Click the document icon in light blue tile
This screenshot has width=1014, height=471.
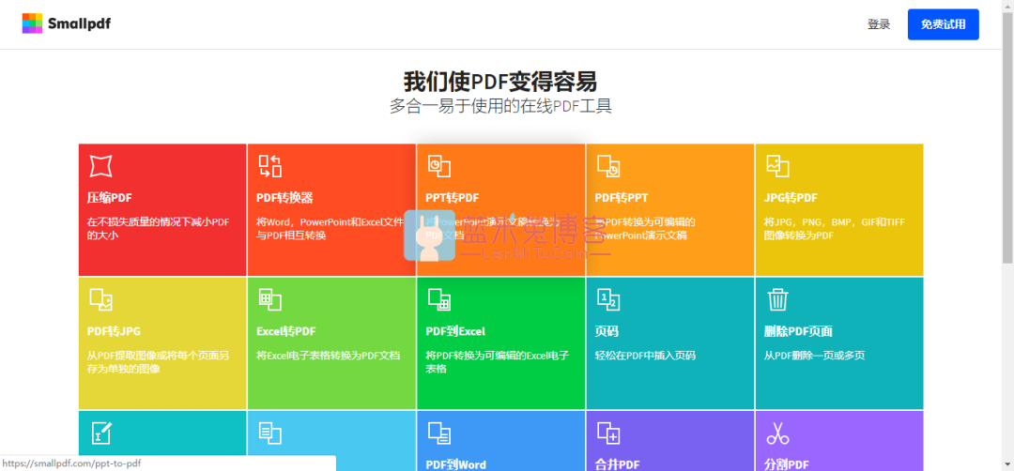point(269,433)
